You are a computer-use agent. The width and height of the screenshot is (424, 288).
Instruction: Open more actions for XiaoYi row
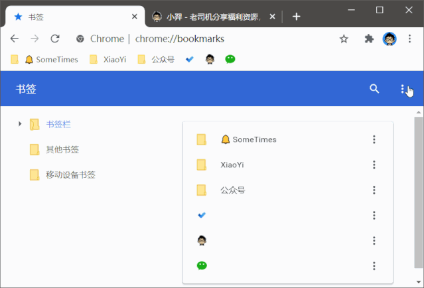374,165
